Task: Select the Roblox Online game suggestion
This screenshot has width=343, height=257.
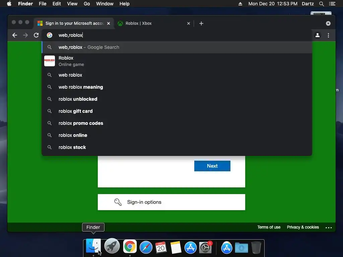Action: point(177,61)
